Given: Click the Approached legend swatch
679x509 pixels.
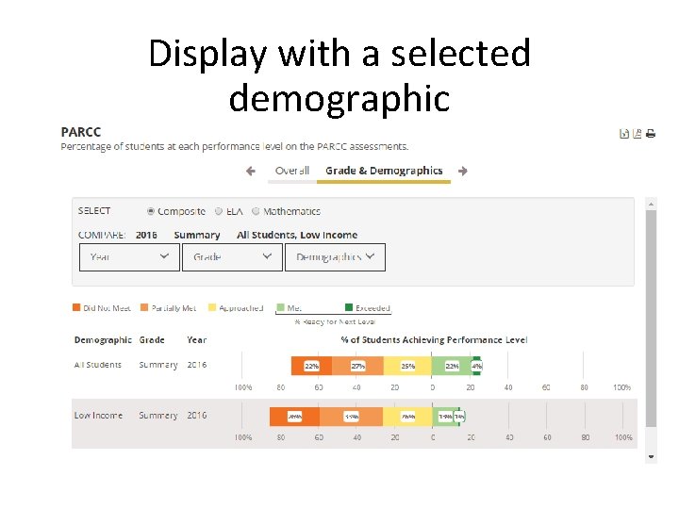Looking at the screenshot, I should coord(212,307).
